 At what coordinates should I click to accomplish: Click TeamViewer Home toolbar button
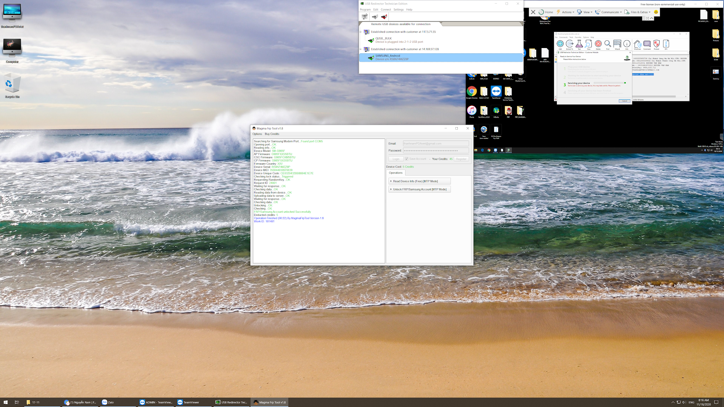click(x=546, y=12)
